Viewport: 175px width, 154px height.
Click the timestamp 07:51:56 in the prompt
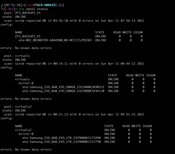[x=13, y=5]
